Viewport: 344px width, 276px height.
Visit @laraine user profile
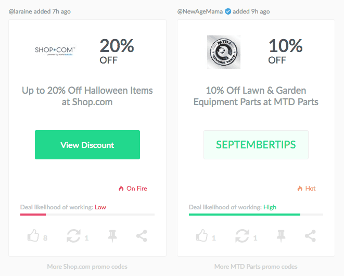click(x=20, y=11)
